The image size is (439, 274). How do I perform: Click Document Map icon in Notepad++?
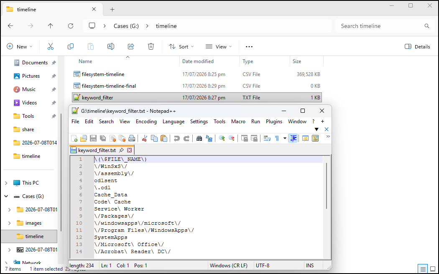315,138
